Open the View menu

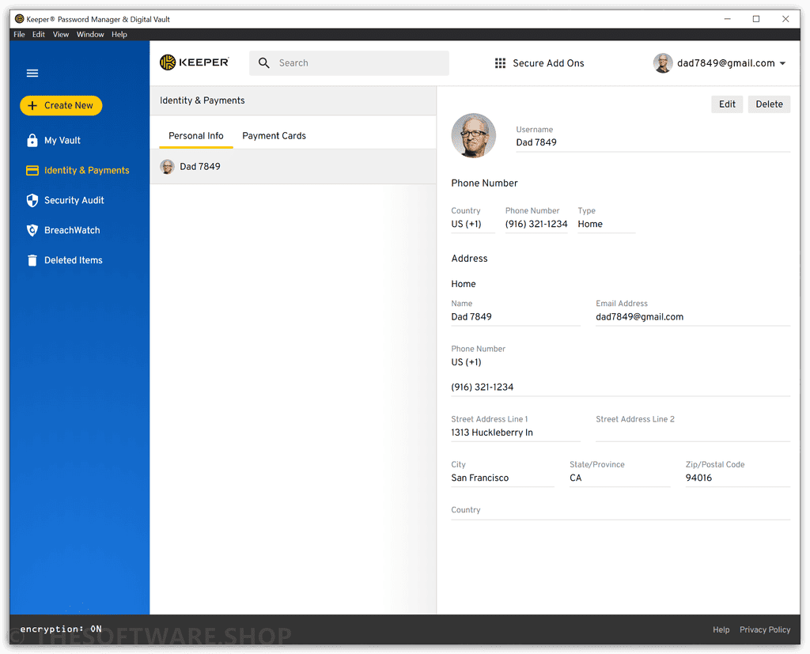(x=60, y=34)
